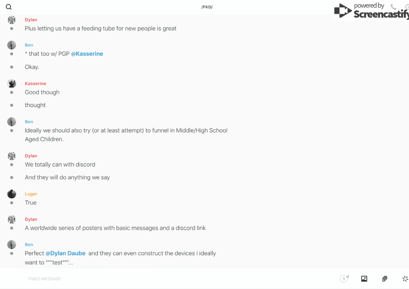Click Ben's avatar beside the PGP message

[12, 45]
